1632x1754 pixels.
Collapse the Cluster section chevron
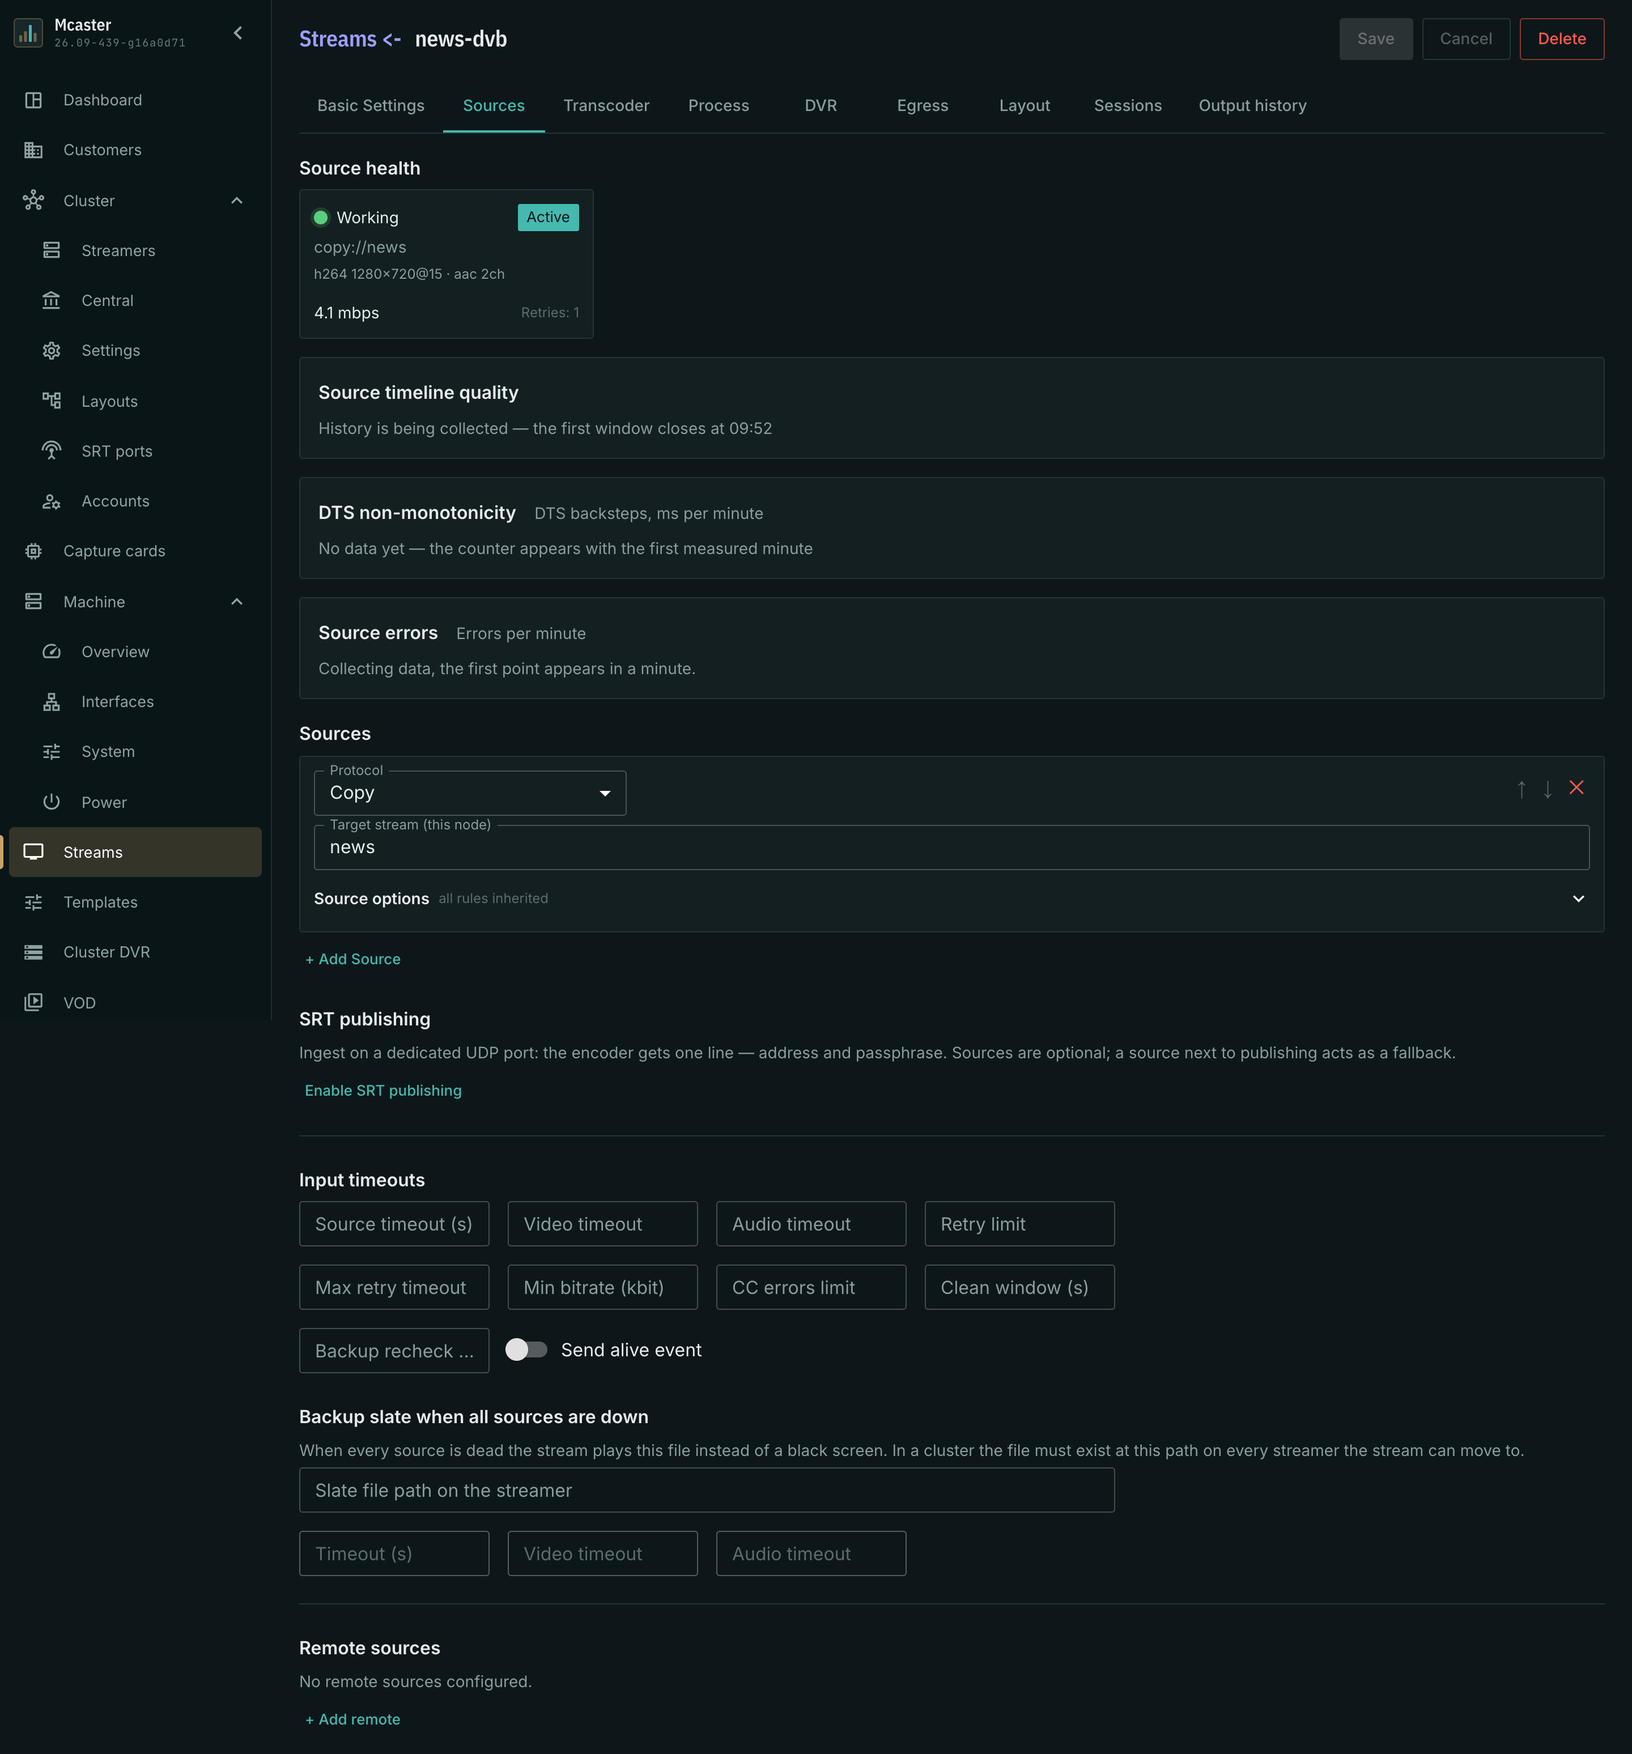point(236,201)
